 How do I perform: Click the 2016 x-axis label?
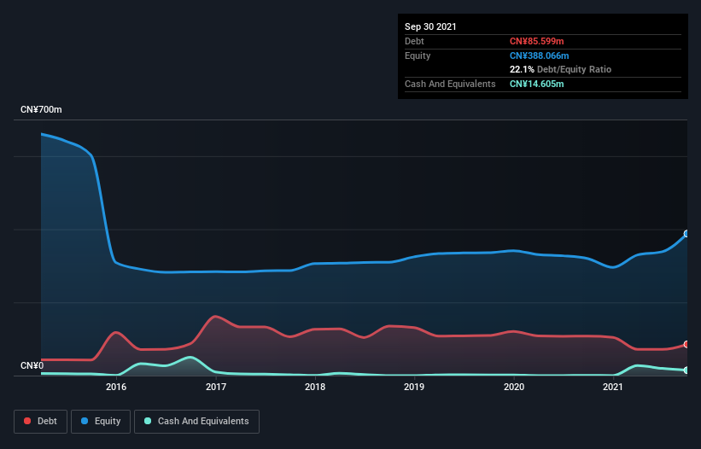click(116, 387)
